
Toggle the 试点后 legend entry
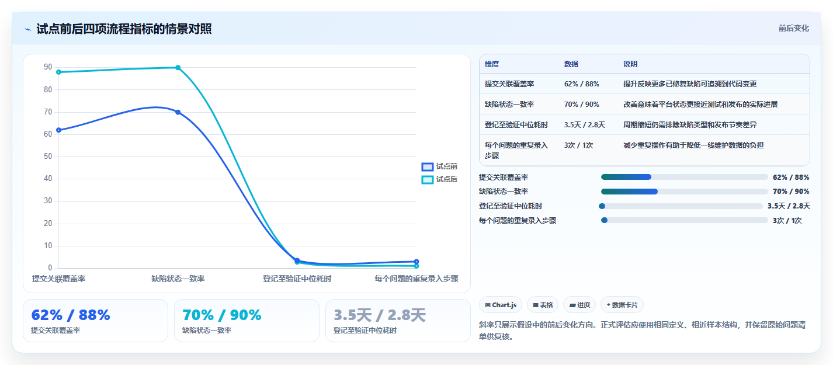(x=440, y=179)
